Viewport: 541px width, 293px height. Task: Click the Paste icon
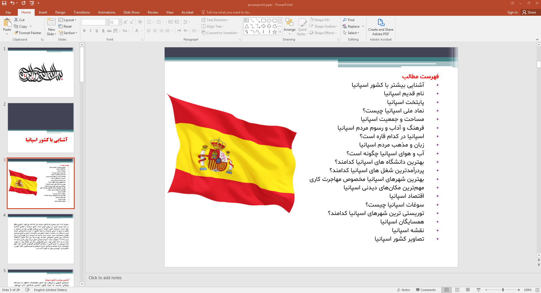click(7, 24)
